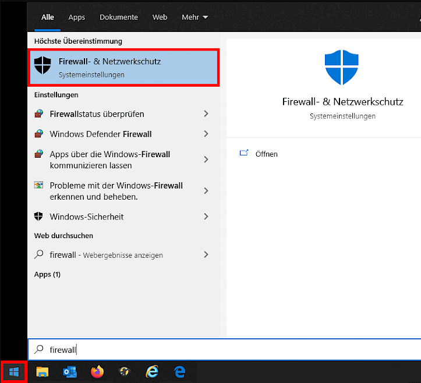
Task: Click the Firewallstatus überprüfen firewall icon
Action: point(39,114)
